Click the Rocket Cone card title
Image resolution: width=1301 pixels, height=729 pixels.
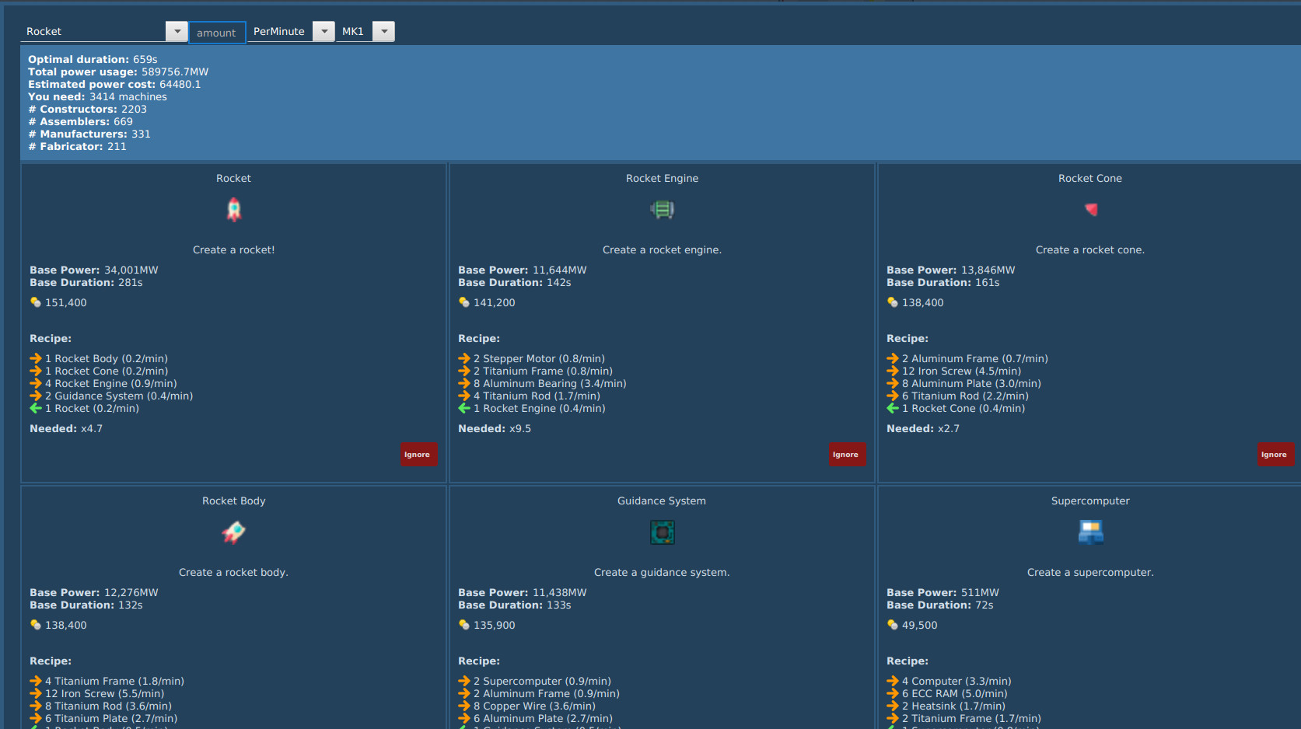1090,178
